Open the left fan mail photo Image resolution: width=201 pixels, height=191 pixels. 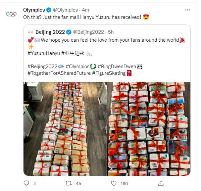(65, 128)
